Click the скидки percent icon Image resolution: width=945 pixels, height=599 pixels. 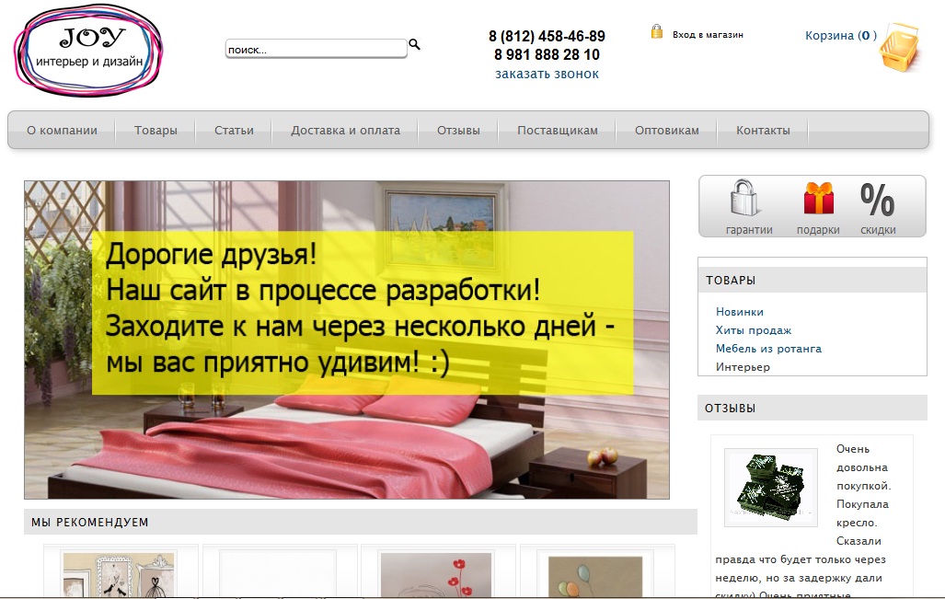(x=876, y=199)
